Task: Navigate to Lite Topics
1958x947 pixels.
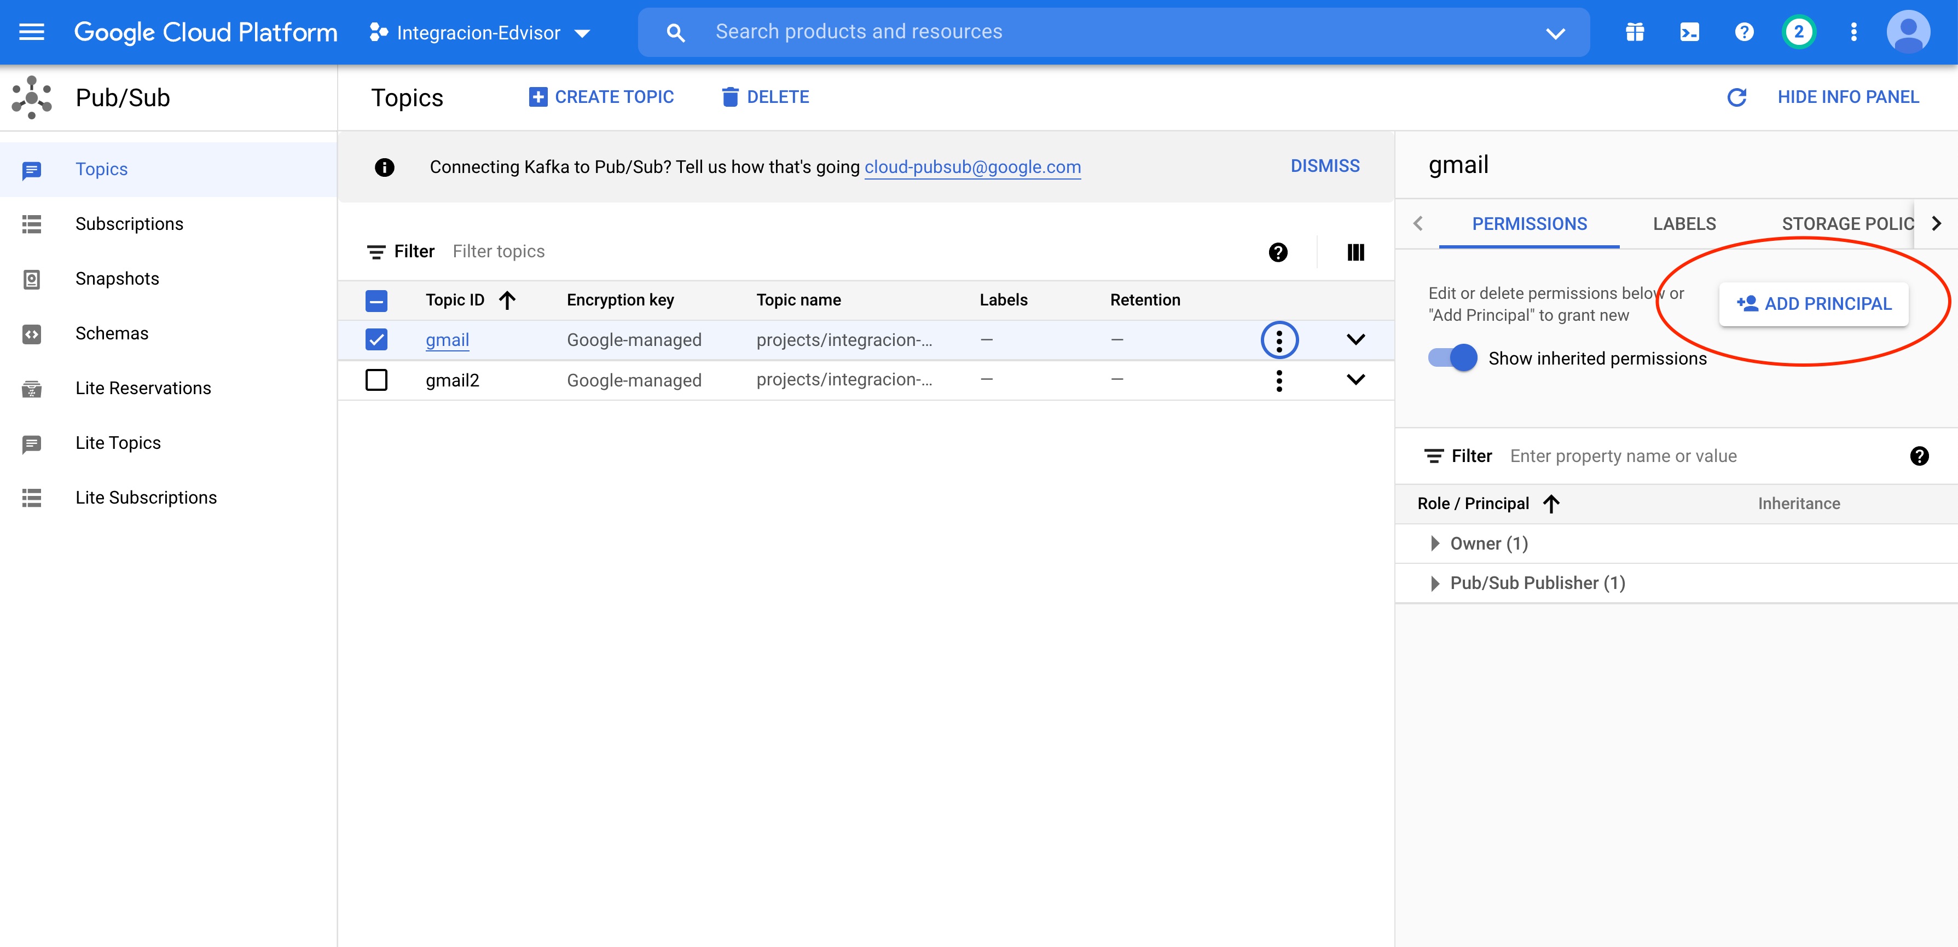Action: coord(168,443)
